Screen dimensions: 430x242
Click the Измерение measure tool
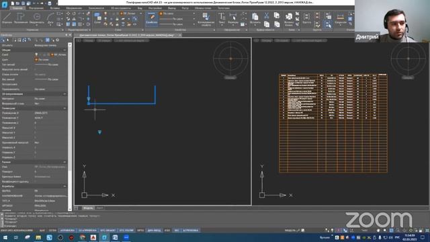click(x=341, y=19)
